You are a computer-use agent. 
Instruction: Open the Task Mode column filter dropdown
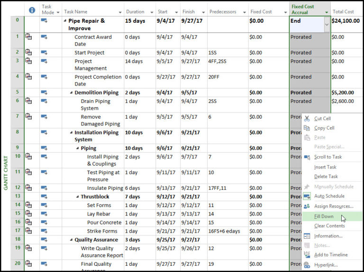coord(58,12)
